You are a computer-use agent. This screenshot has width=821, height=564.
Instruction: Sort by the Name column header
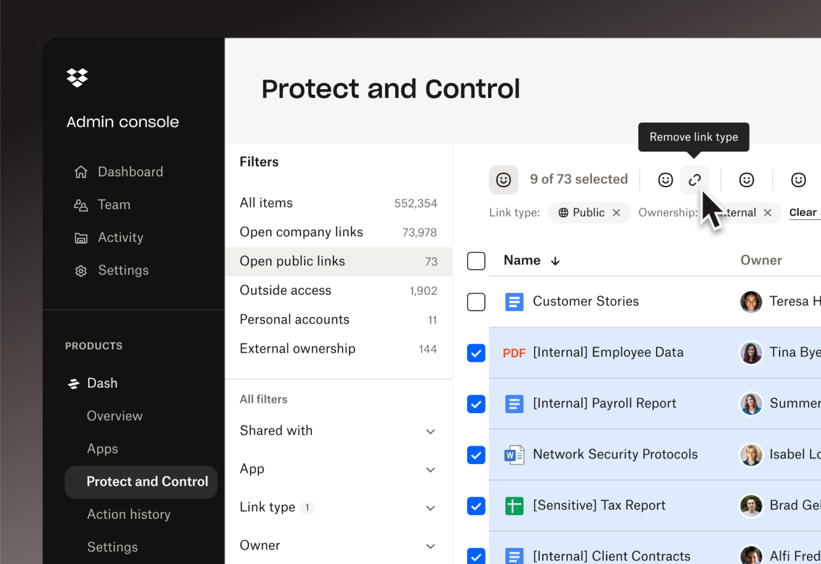coord(522,260)
